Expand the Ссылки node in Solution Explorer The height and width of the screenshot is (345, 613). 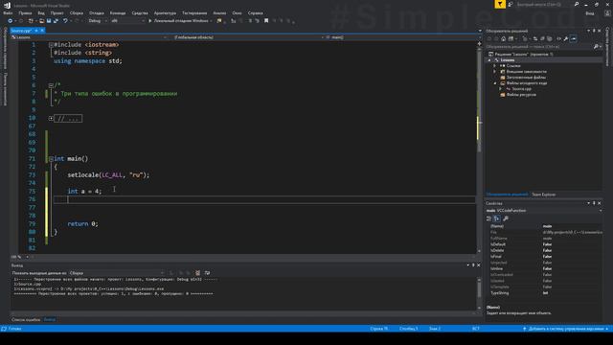click(495, 66)
